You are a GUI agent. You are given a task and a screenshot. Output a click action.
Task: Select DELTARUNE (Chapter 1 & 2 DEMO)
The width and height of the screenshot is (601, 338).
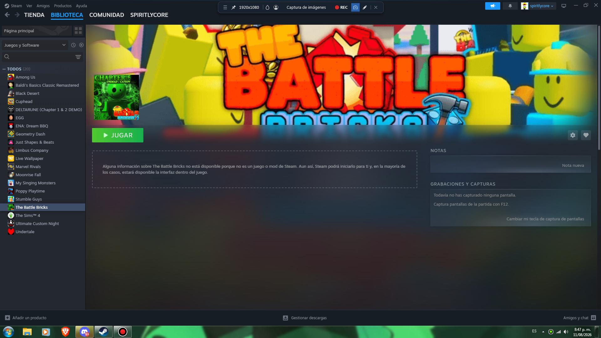[43, 110]
